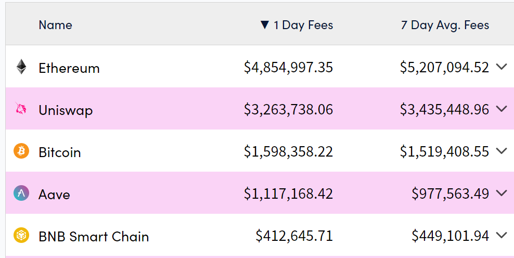Click Ethereum's $4,854,997.35 fee value
Viewport: 514px width, 258px height.
[288, 68]
